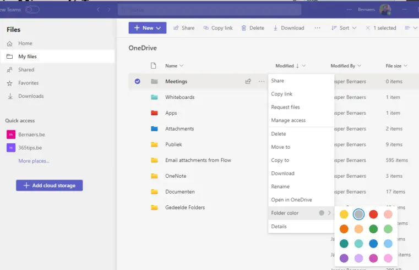This screenshot has width=419, height=270.
Task: Uncheck the selected Meetings folder checkbox
Action: (x=138, y=81)
